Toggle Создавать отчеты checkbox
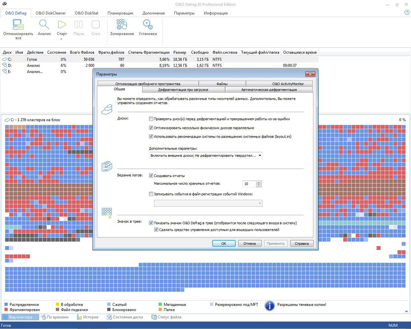The width and height of the screenshot is (411, 329). [x=151, y=175]
